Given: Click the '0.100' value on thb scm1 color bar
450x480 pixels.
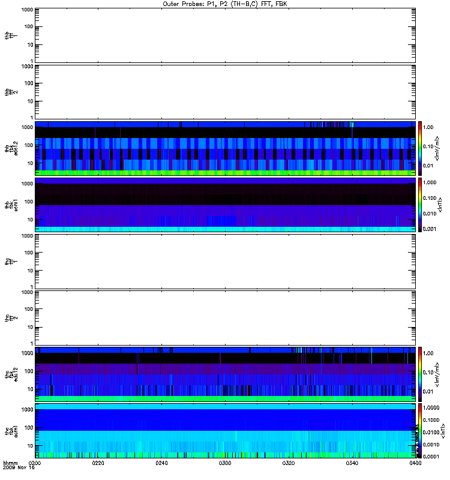Looking at the screenshot, I should [x=430, y=198].
